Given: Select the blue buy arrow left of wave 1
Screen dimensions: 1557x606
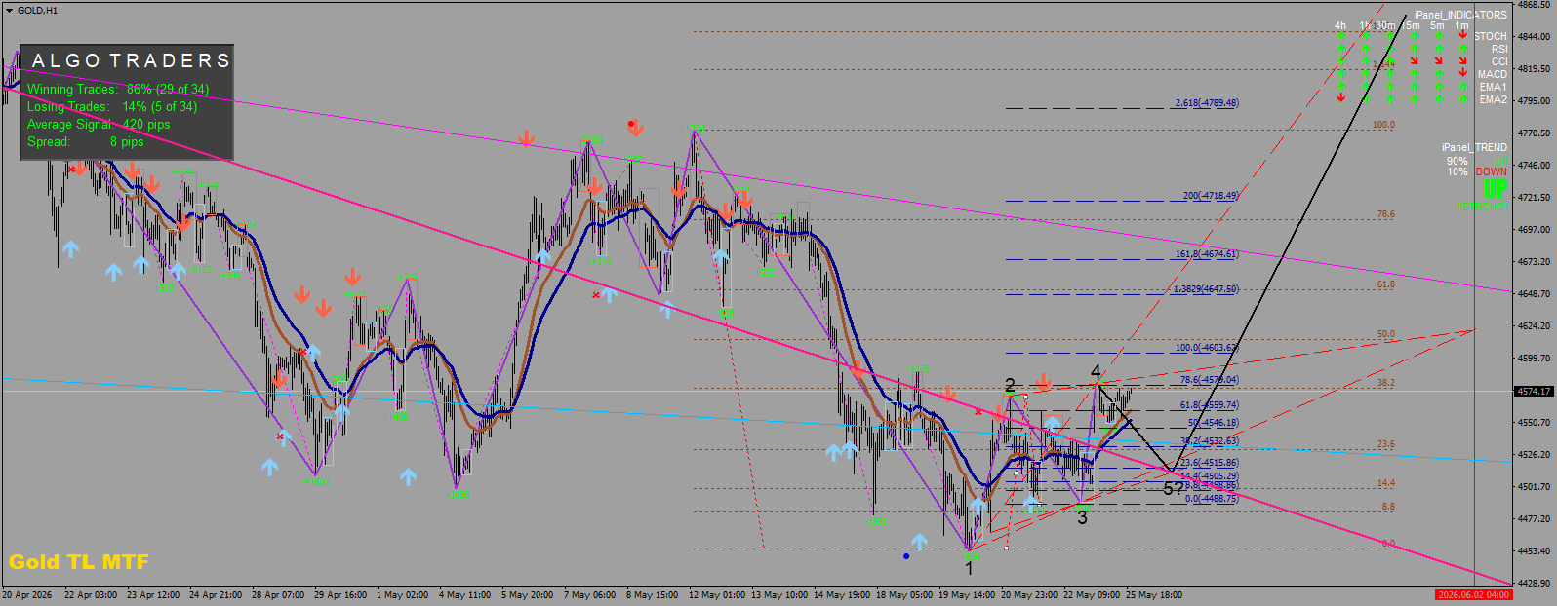Looking at the screenshot, I should [x=919, y=542].
